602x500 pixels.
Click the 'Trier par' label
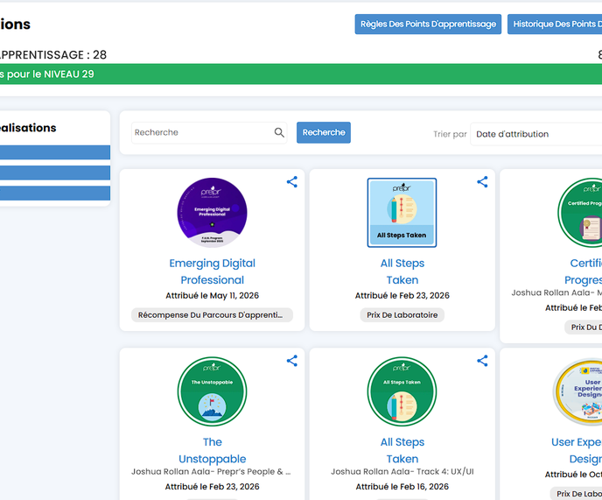(x=450, y=134)
